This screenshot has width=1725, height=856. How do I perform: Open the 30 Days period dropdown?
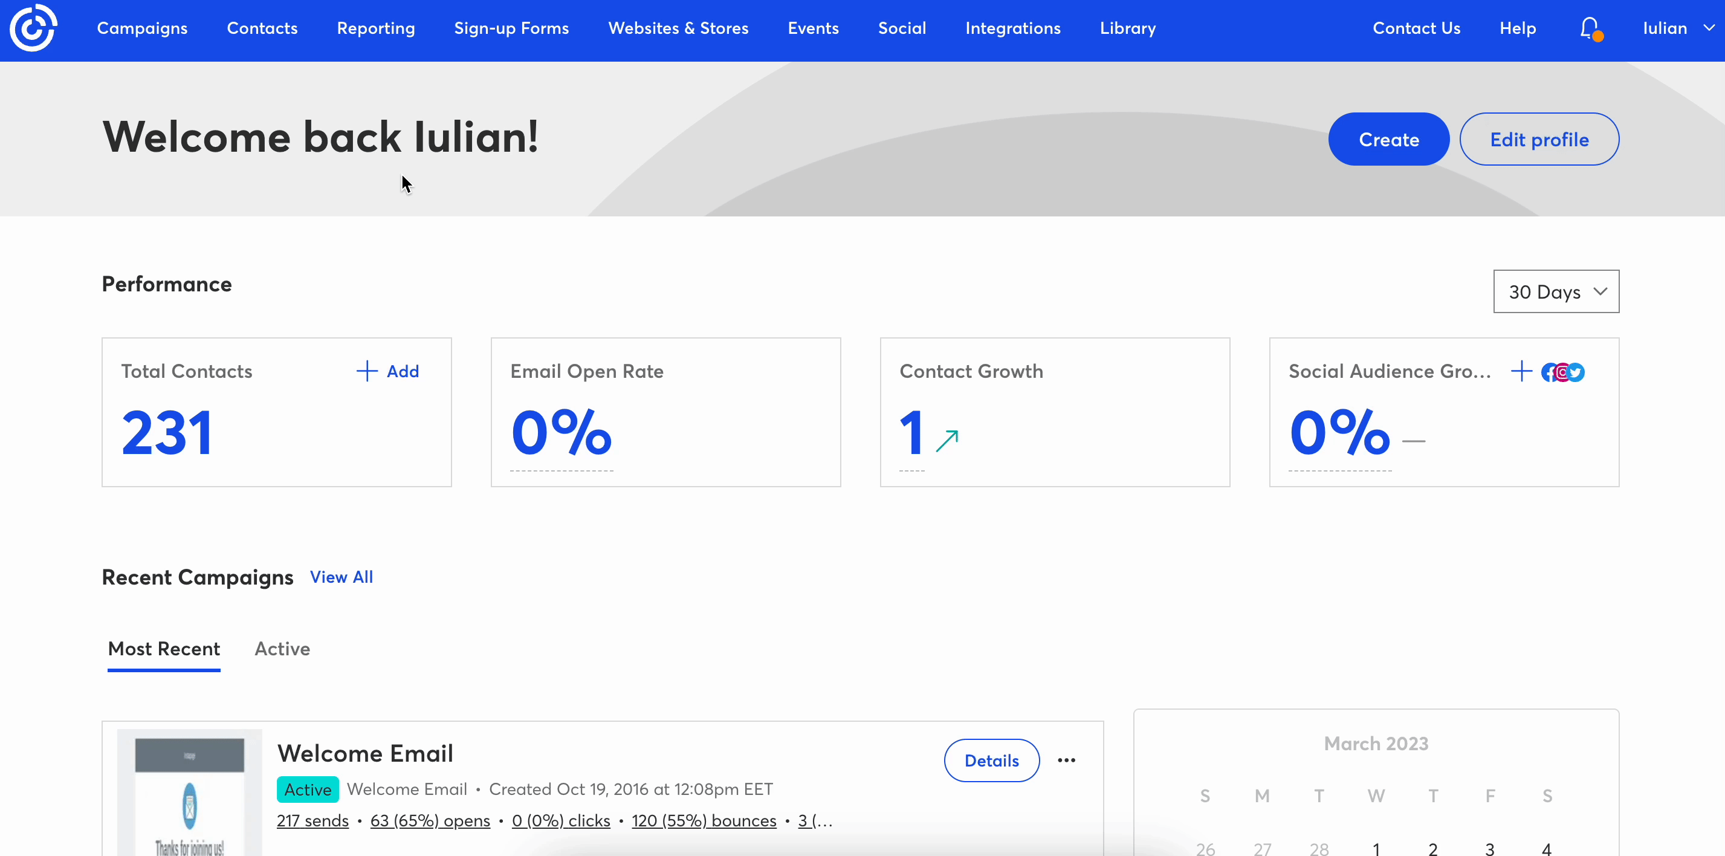click(x=1556, y=291)
